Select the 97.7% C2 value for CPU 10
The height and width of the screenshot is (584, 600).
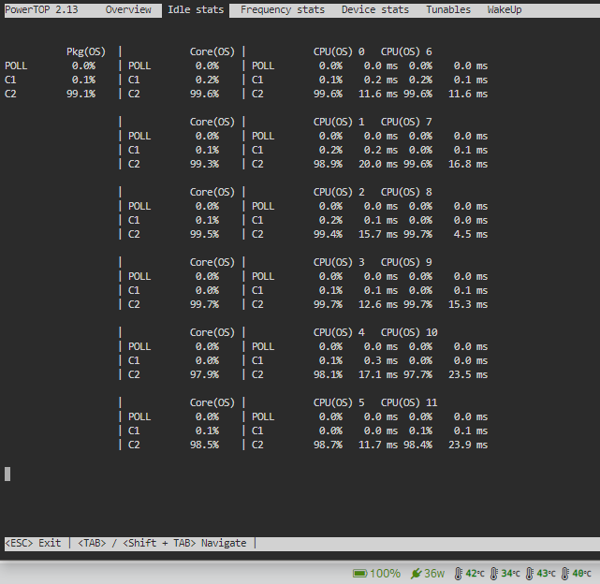pyautogui.click(x=417, y=374)
